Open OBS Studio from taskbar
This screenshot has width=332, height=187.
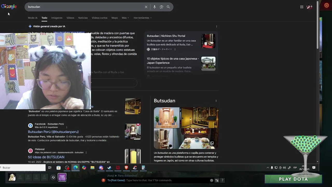(x=67, y=168)
